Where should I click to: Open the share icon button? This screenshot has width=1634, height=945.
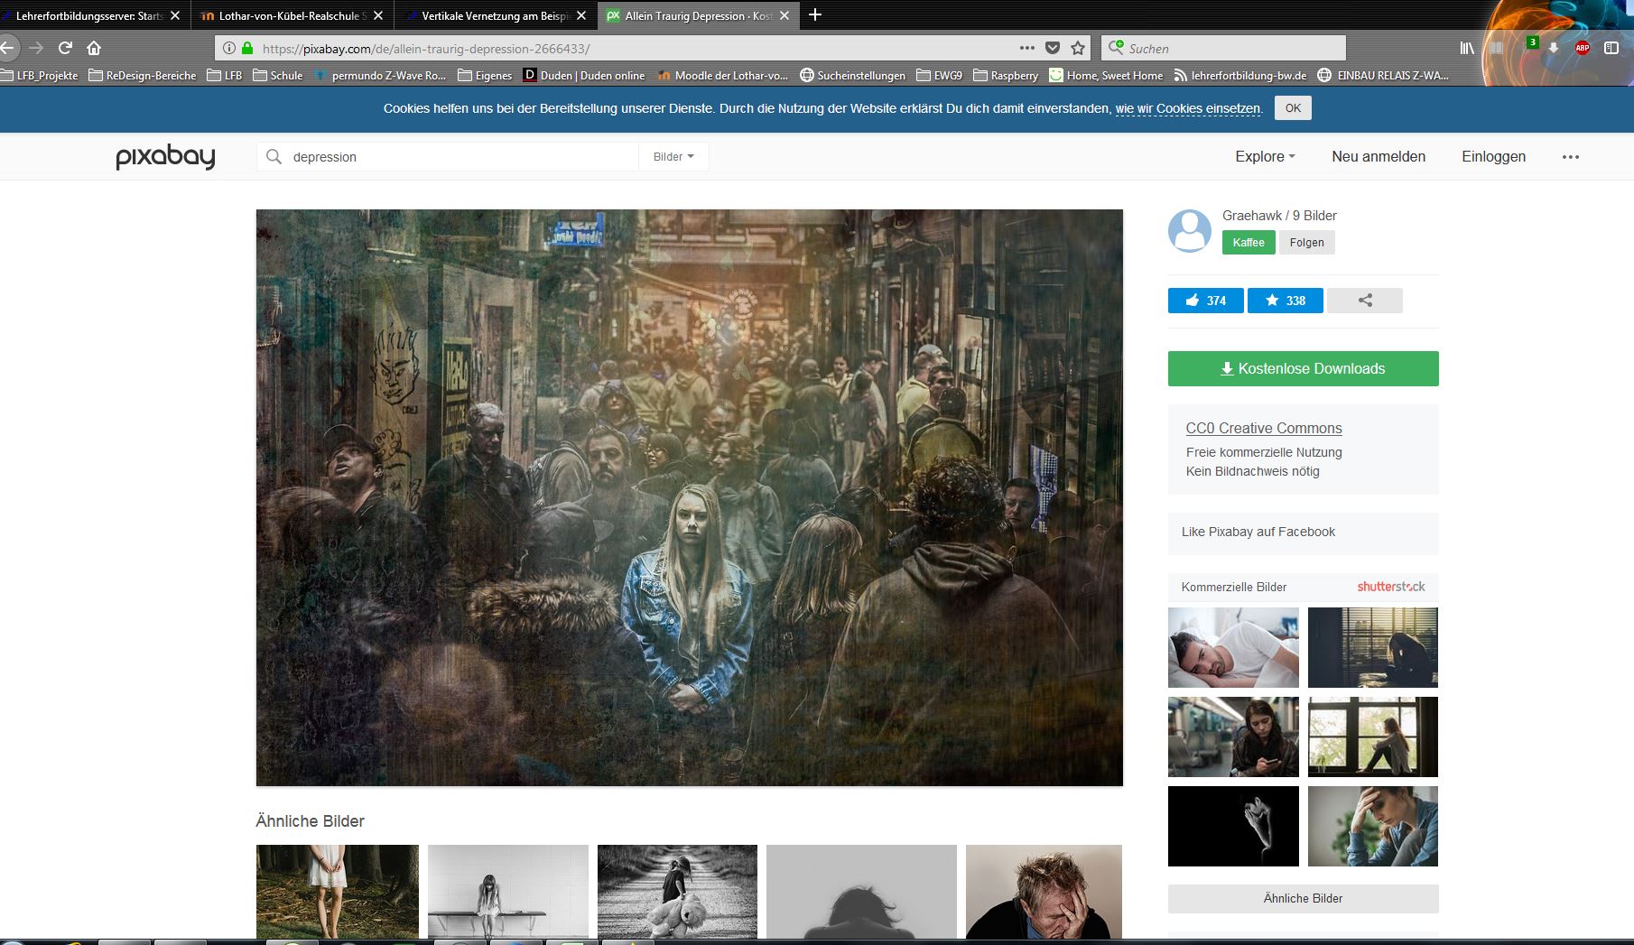point(1365,301)
